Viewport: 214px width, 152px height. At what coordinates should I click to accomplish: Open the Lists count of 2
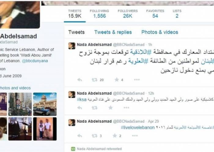(177, 14)
